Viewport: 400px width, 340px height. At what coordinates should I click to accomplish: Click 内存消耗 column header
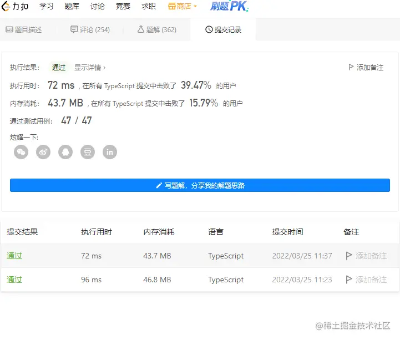(x=159, y=232)
